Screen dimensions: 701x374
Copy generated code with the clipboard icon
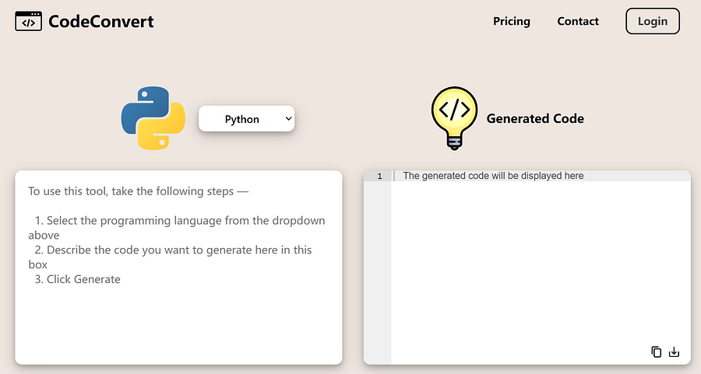(656, 351)
